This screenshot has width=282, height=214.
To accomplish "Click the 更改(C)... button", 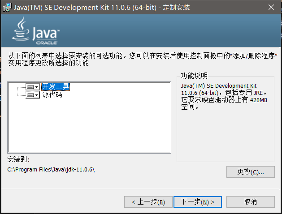I will coord(250,172).
